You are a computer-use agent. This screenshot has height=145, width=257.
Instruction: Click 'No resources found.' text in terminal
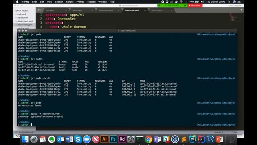30,106
